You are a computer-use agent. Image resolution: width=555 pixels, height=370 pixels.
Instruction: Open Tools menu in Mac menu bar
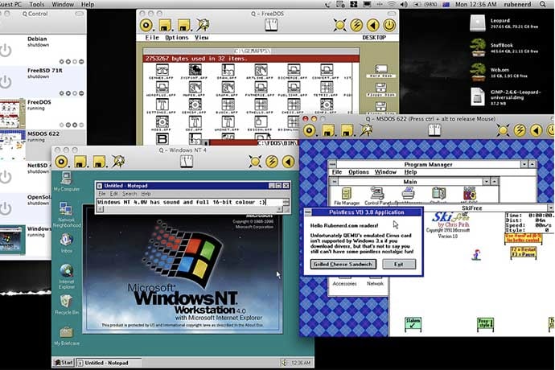coord(37,4)
